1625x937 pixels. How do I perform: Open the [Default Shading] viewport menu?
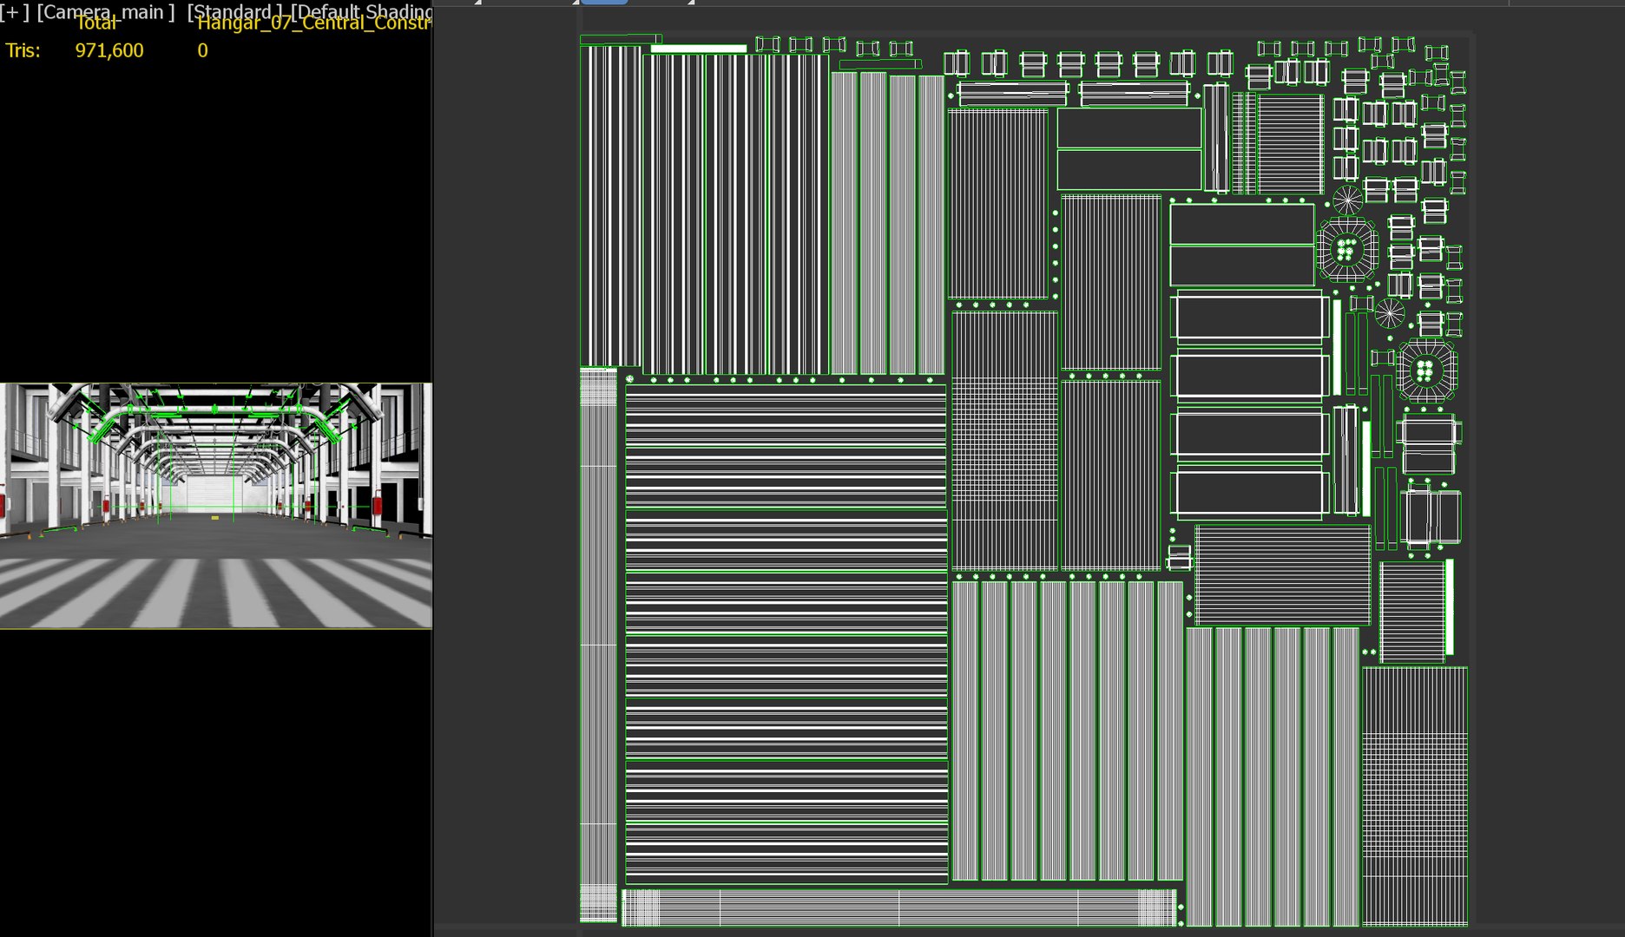click(x=361, y=12)
